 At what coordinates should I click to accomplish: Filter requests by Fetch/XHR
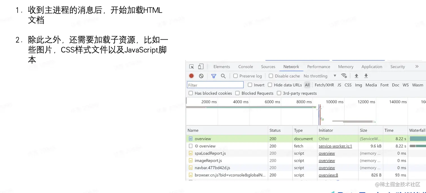pyautogui.click(x=324, y=85)
